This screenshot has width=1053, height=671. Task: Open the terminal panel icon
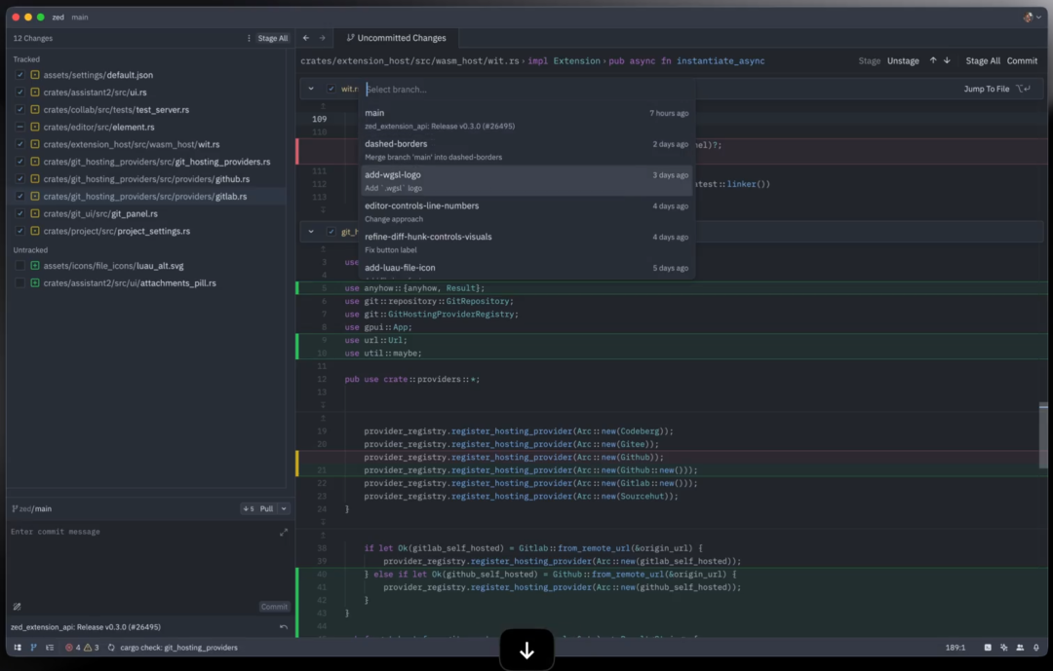point(988,648)
